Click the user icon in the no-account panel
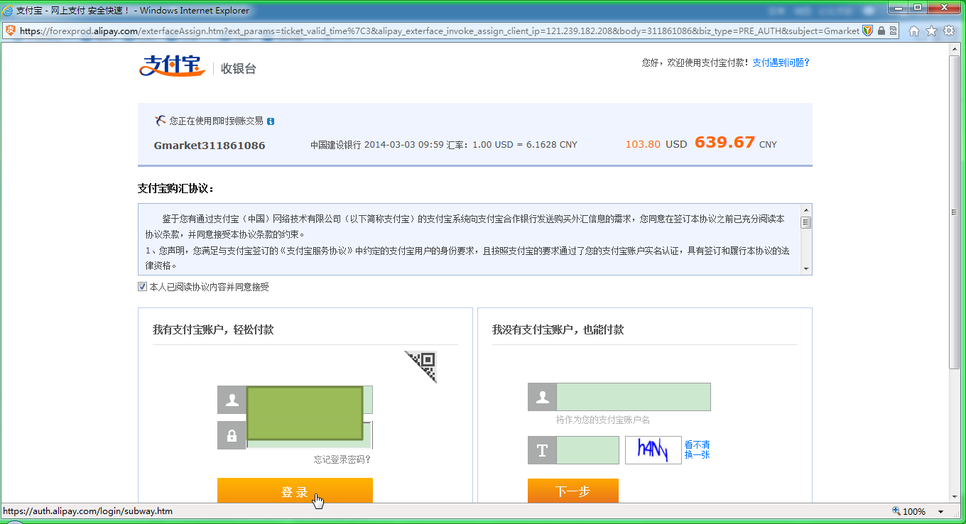Viewport: 966px width, 524px height. tap(542, 397)
